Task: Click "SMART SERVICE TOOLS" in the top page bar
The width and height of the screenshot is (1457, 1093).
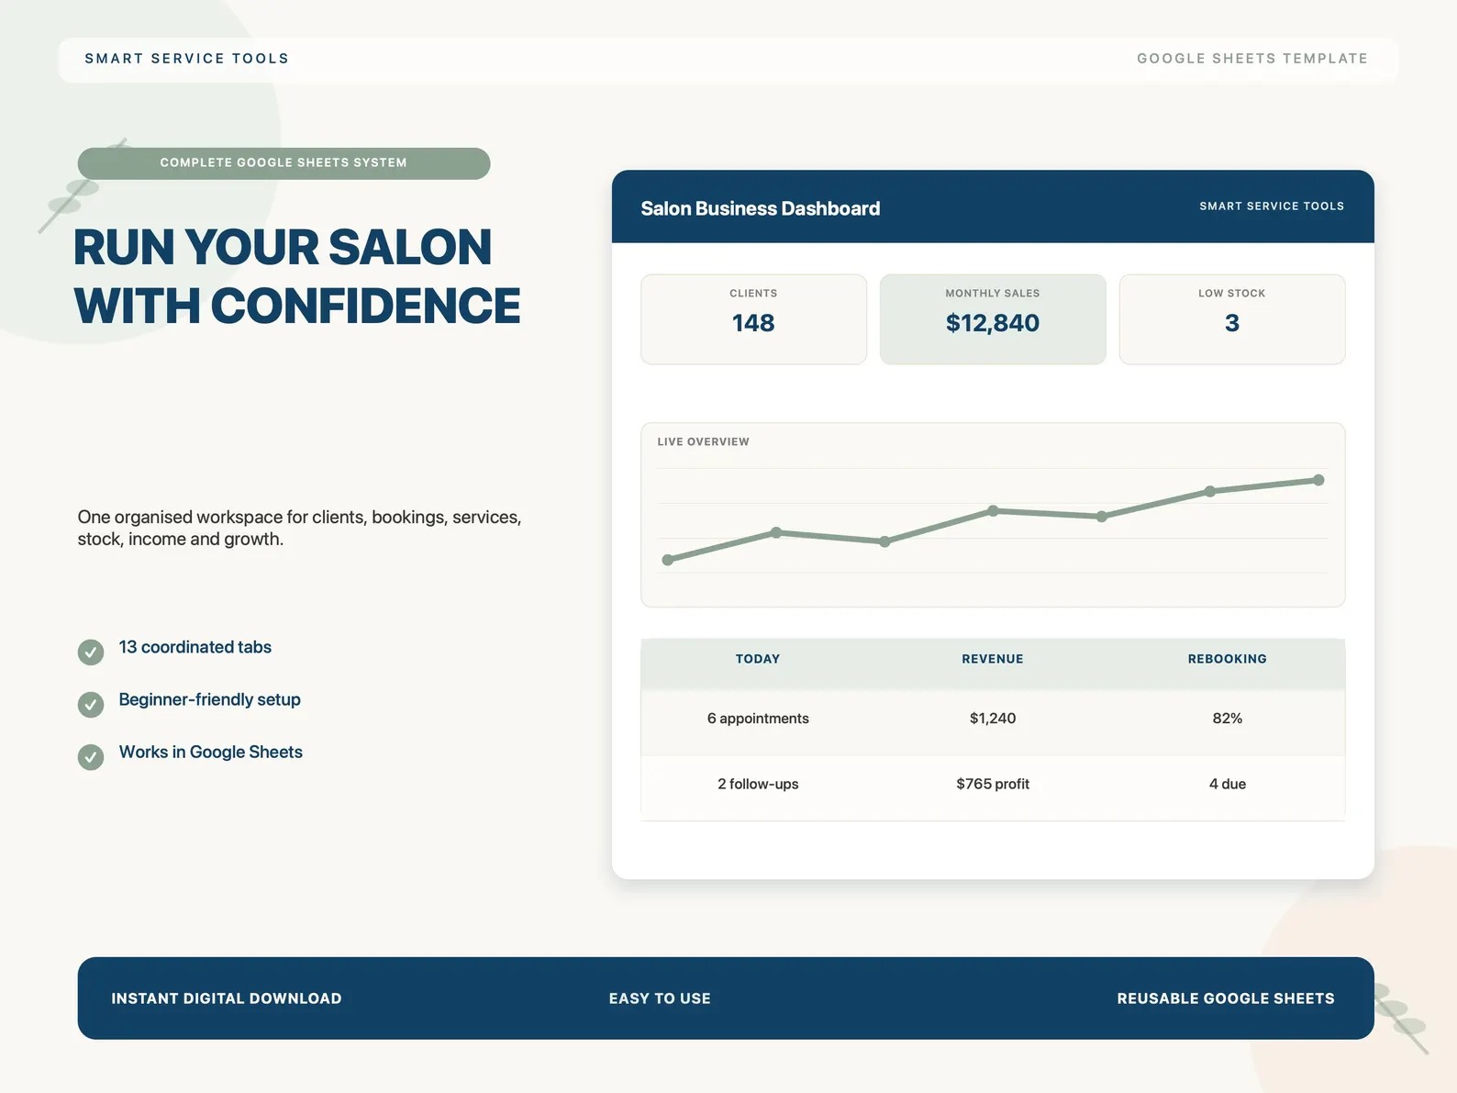Action: point(187,59)
